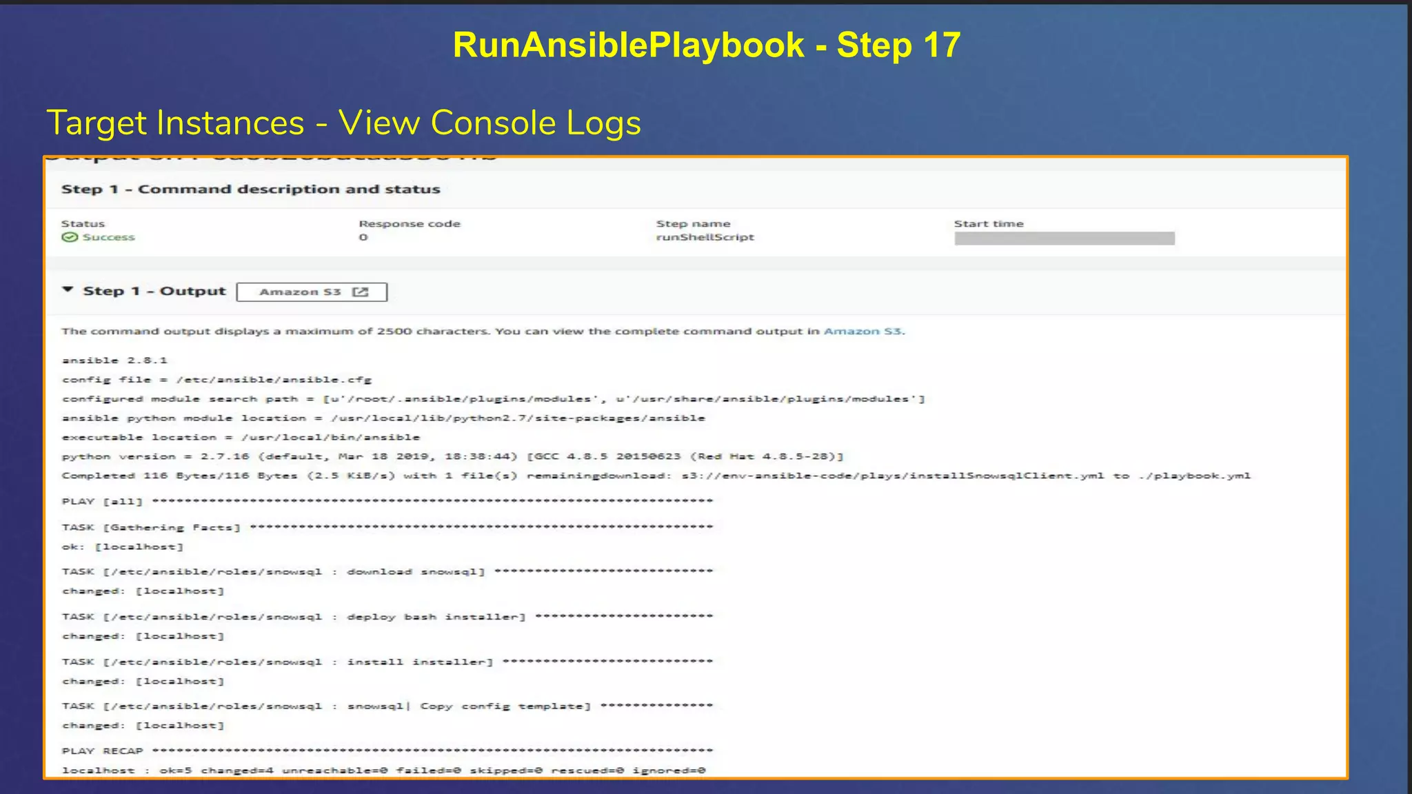Image resolution: width=1412 pixels, height=794 pixels.
Task: Click the 'RunAnsiblePlaybook - Step 17' title
Action: click(x=707, y=45)
